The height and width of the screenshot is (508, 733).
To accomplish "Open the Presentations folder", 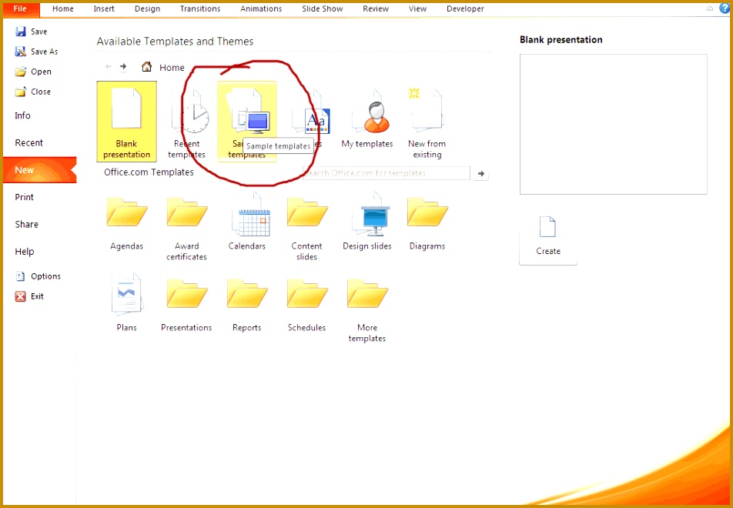I will [186, 304].
